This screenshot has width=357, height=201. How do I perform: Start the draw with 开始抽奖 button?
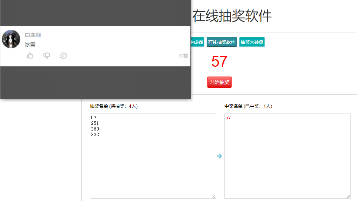click(219, 82)
